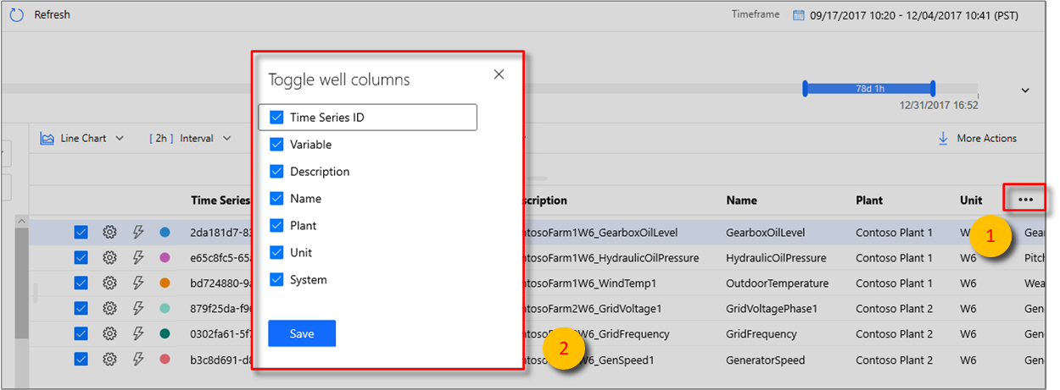The image size is (1060, 390).
Task: Click the table vertical scrollbar up arrow
Action: pyautogui.click(x=22, y=221)
